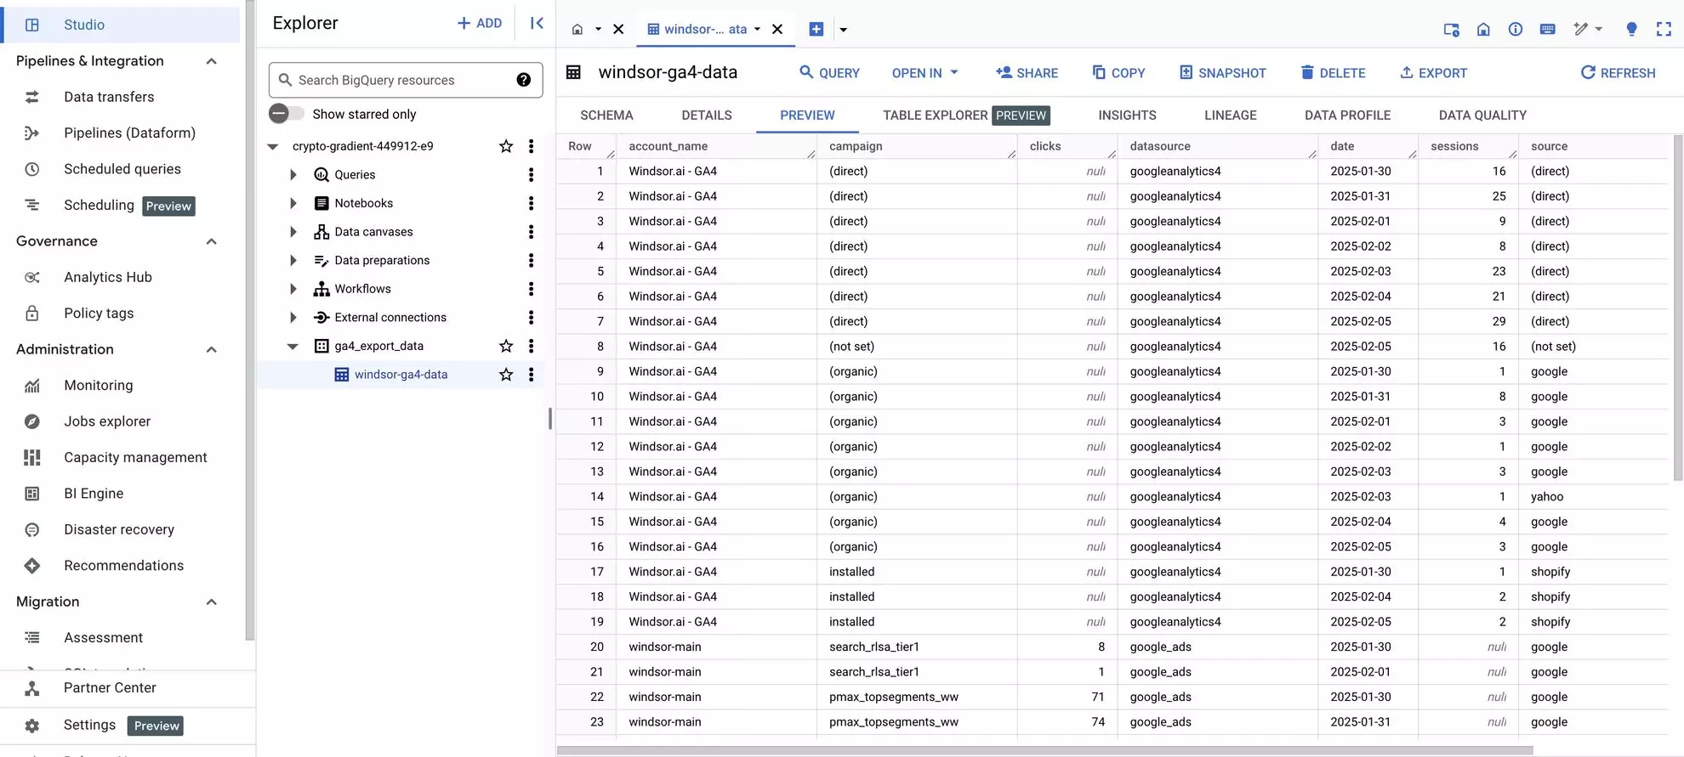Toggle full screen mode icon
1684x757 pixels.
pos(1664,29)
